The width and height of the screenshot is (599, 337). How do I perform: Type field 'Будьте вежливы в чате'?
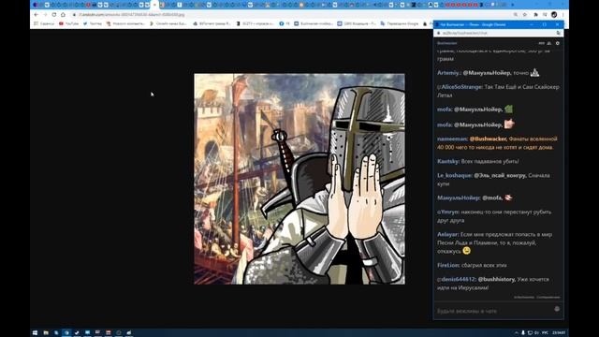[x=493, y=311]
